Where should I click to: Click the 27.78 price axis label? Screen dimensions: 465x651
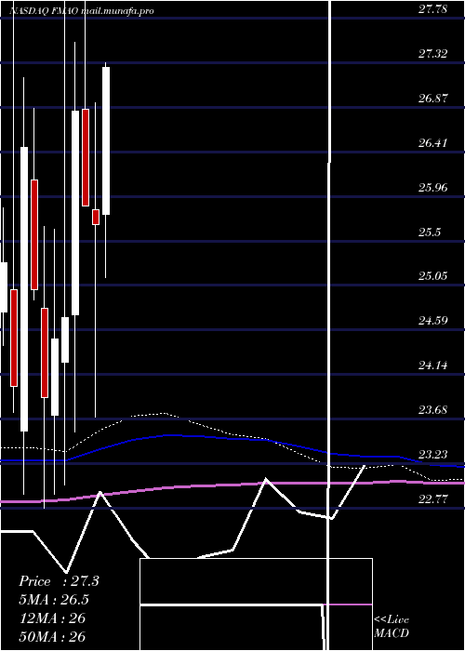click(433, 9)
